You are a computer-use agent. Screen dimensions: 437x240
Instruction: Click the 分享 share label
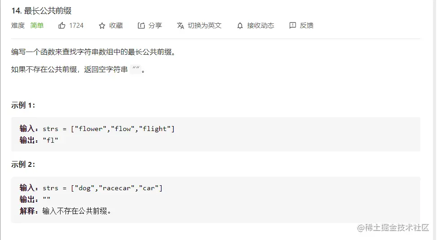[x=155, y=26]
